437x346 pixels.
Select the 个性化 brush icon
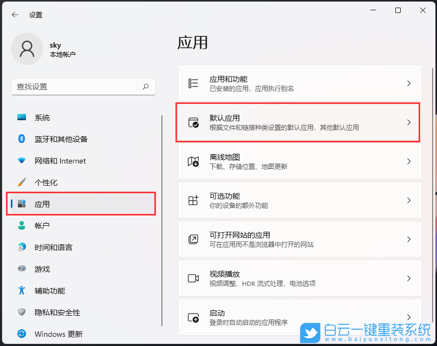pos(20,182)
